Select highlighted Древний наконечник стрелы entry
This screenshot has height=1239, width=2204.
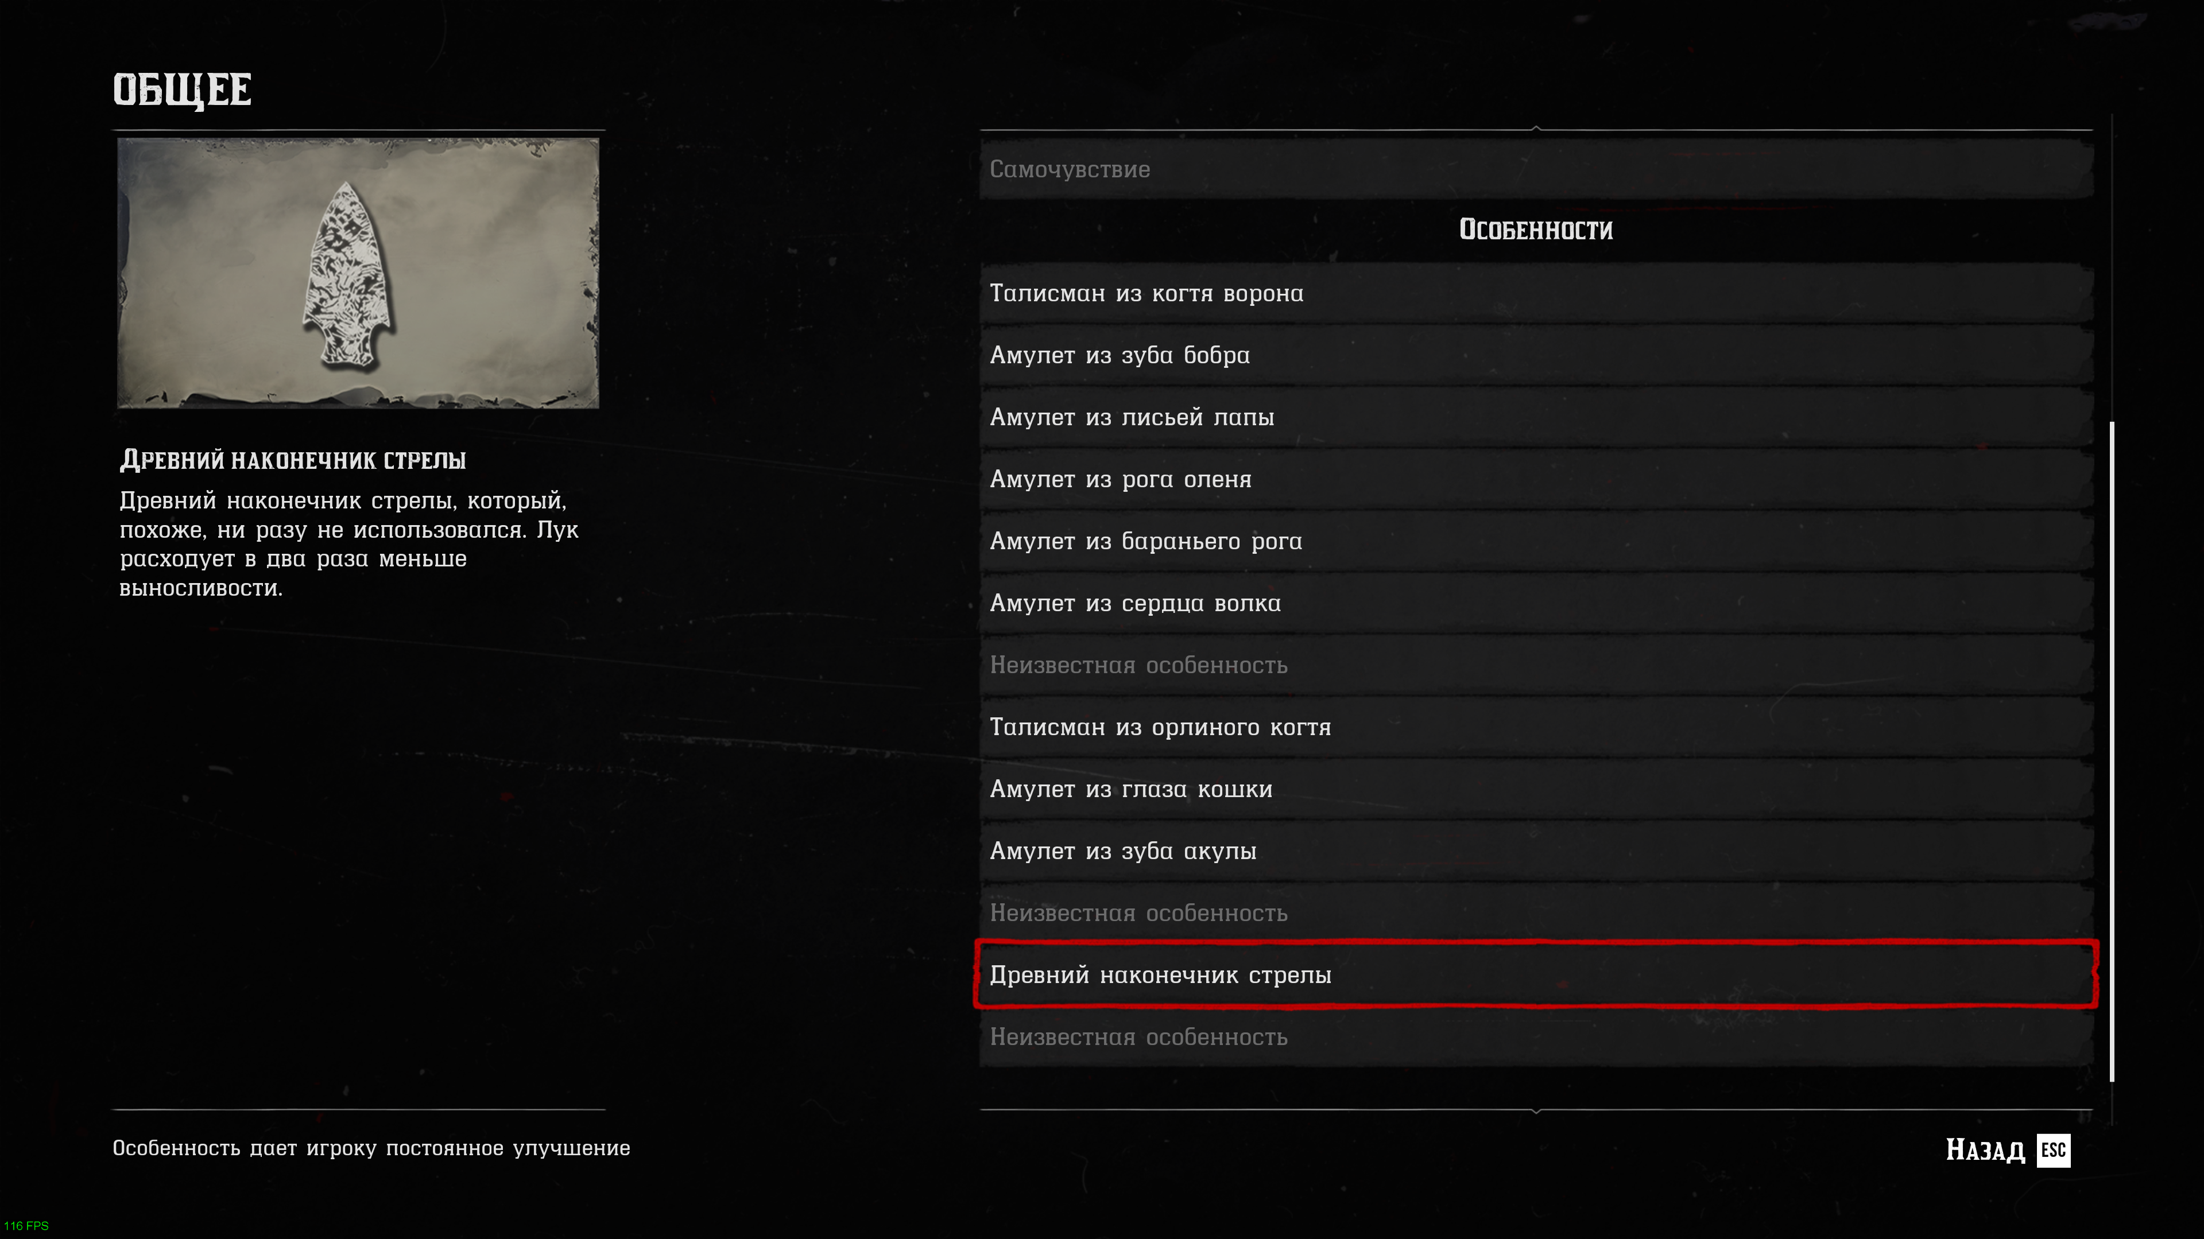tap(1536, 975)
